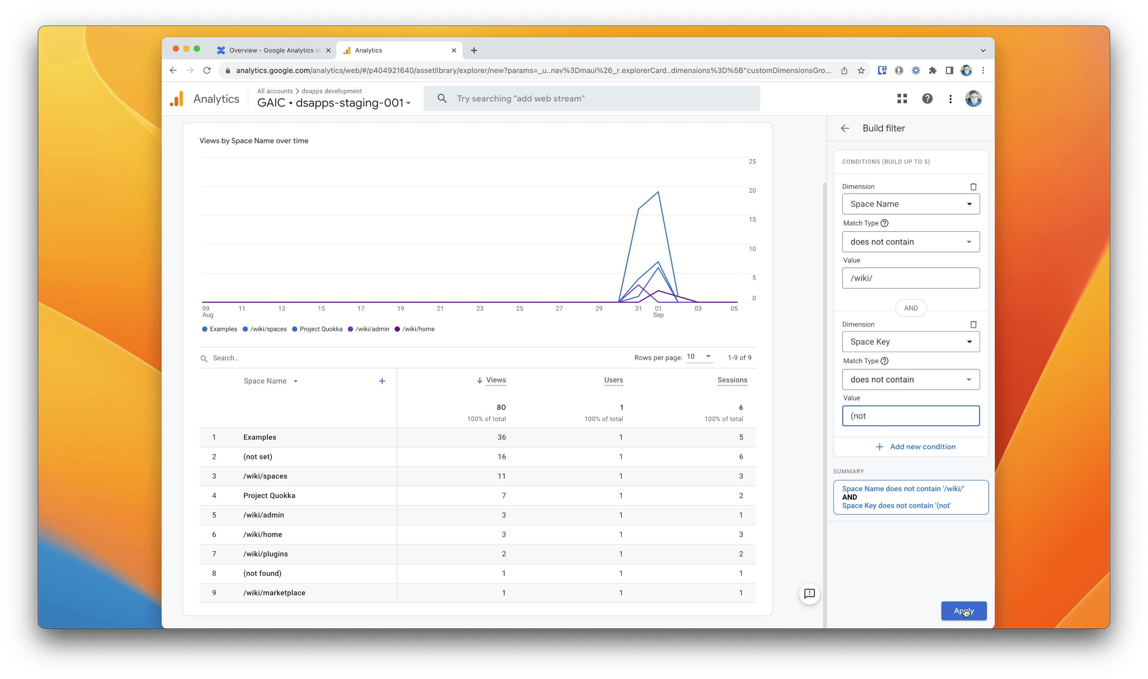Click the /wiki/ value field
Screen dimensions: 1148x679
point(911,278)
